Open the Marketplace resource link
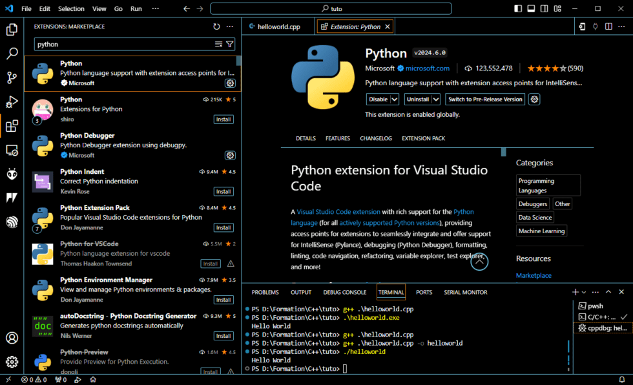Viewport: 633px width, 385px height. coord(534,275)
